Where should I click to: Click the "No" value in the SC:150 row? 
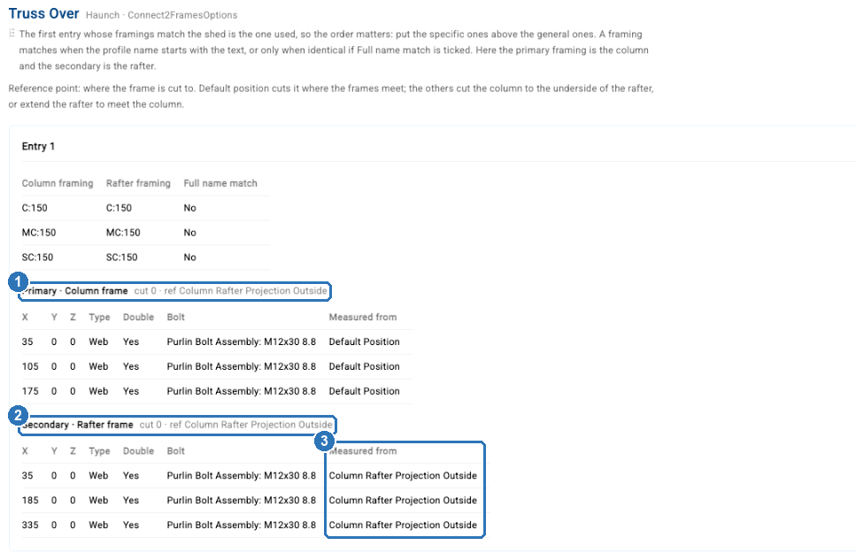pos(189,257)
